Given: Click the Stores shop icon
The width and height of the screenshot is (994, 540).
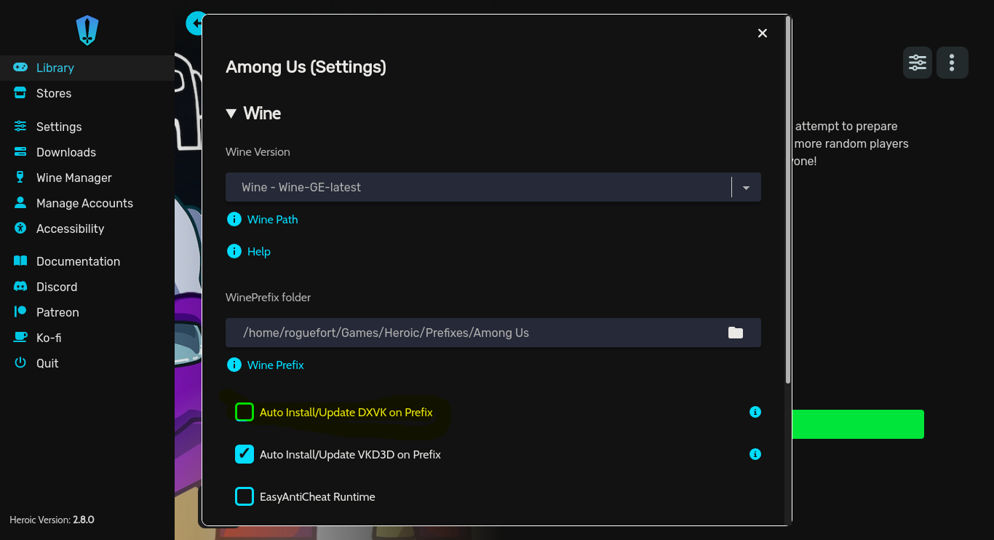Looking at the screenshot, I should (20, 93).
